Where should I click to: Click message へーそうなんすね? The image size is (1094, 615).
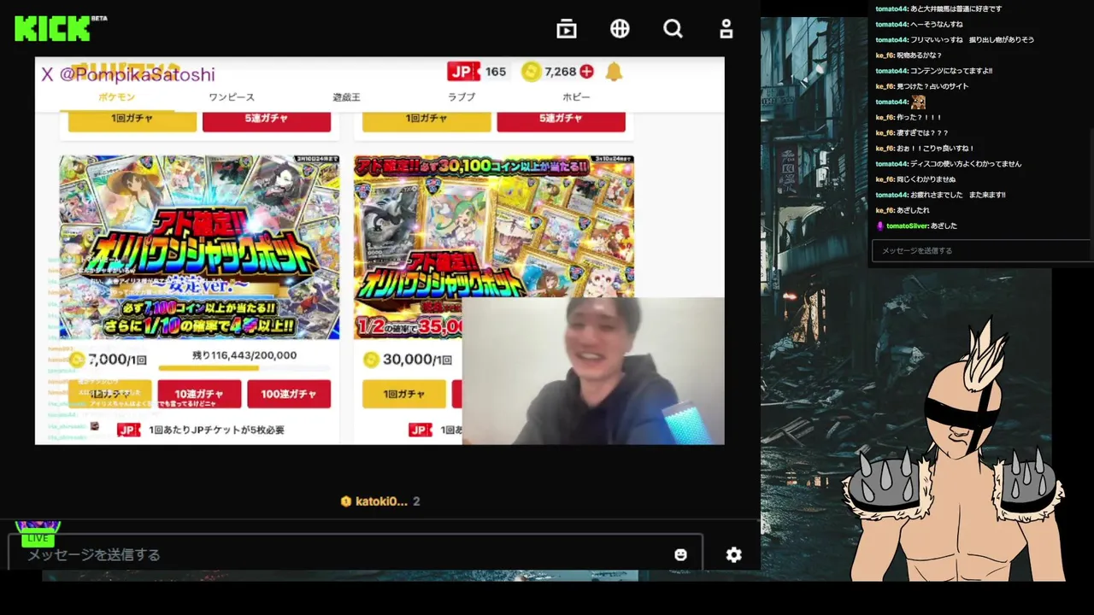(936, 24)
